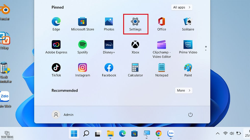250x140 pixels.
Task: Open the Admin user account menu
Action: [x=63, y=115]
